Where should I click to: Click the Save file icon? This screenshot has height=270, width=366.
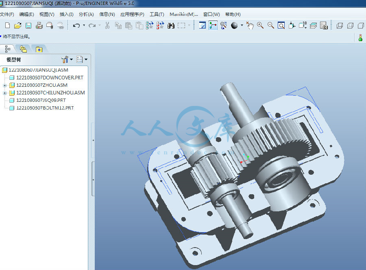(28, 26)
